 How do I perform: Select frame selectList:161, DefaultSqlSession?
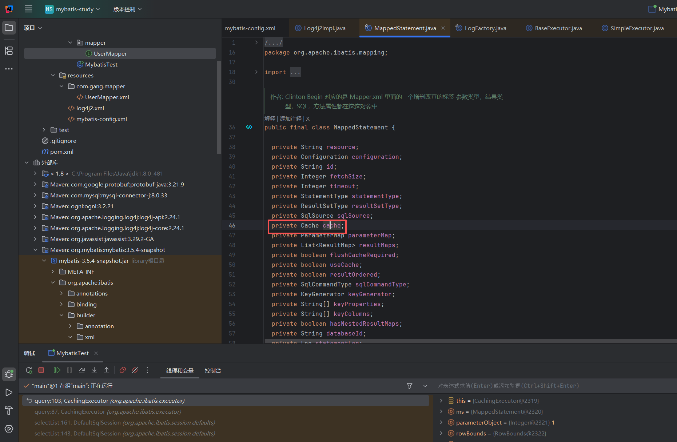click(x=125, y=422)
